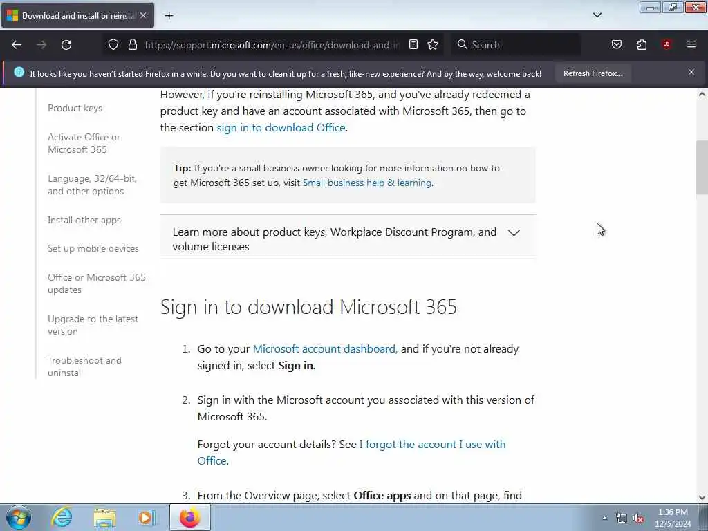Click the notification bar info icon

19,72
